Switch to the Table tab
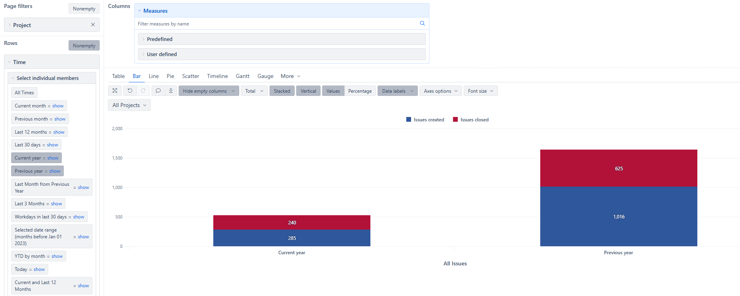Image resolution: width=740 pixels, height=296 pixels. (x=118, y=76)
